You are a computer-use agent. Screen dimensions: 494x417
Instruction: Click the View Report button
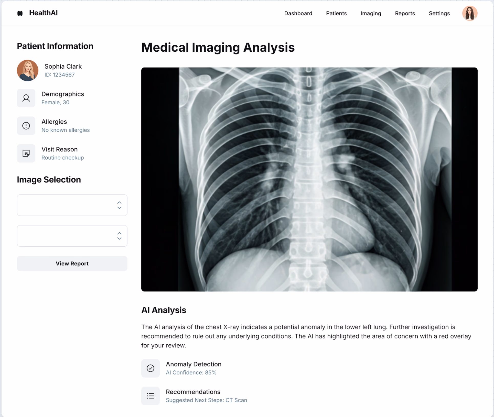coord(72,263)
